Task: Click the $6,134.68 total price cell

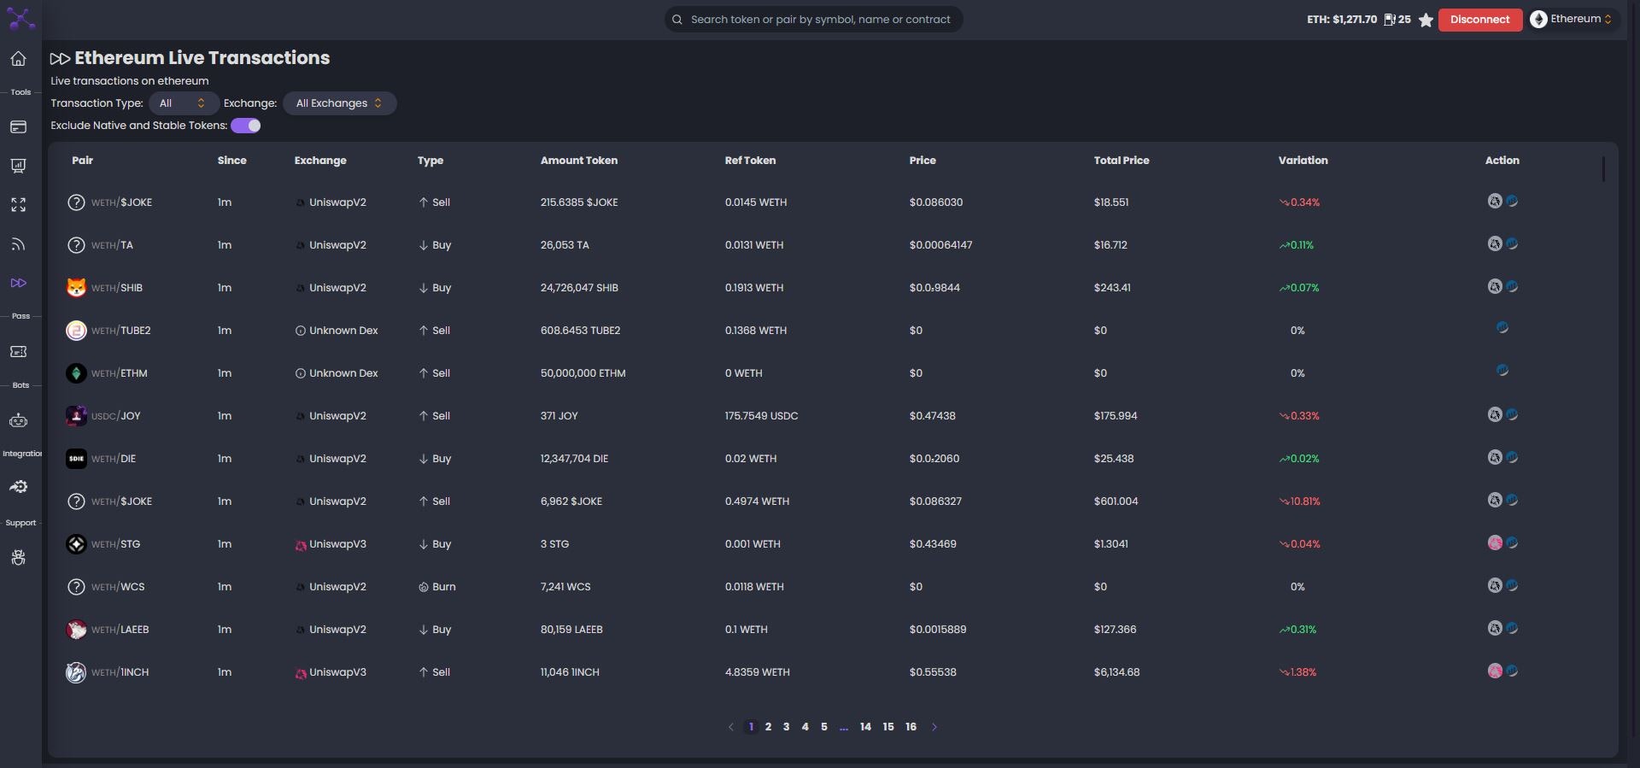Action: point(1116,672)
